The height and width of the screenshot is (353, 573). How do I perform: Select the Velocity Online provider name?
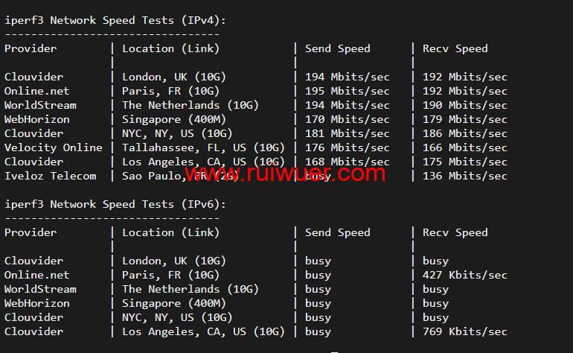tap(54, 147)
